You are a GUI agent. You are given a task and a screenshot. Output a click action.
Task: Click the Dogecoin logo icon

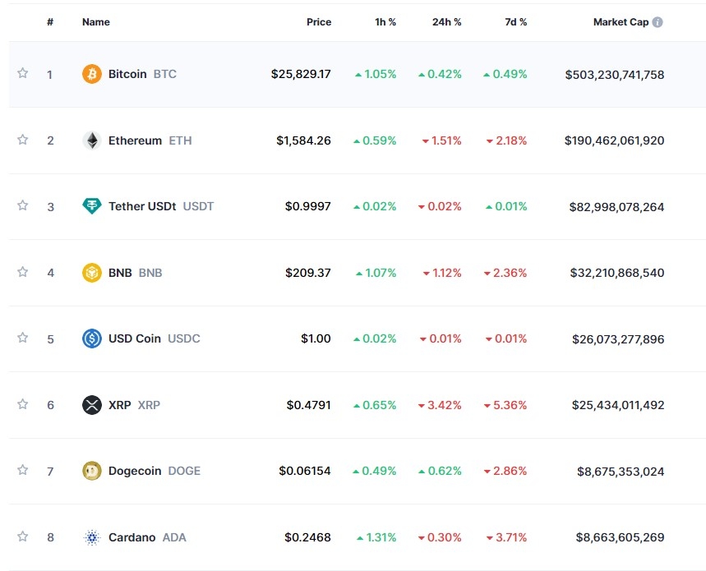coord(92,471)
